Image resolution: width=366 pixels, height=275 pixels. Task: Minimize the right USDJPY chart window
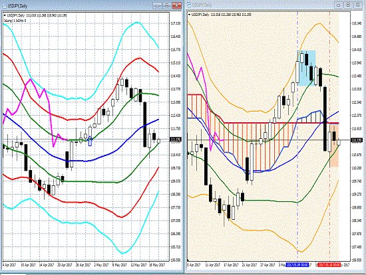click(x=339, y=5)
